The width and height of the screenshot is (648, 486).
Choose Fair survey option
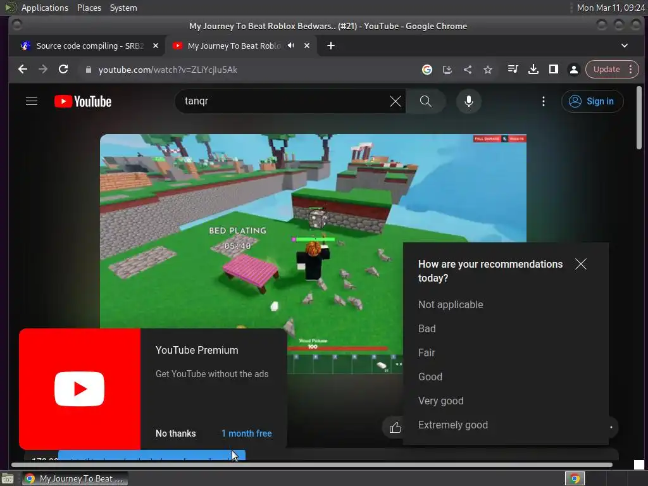pos(427,352)
